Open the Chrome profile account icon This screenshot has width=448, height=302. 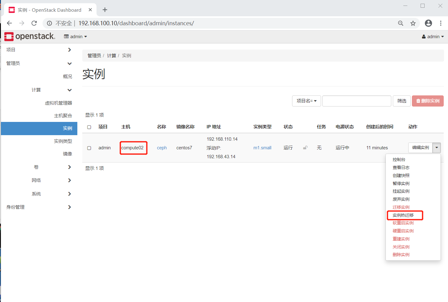pos(428,23)
